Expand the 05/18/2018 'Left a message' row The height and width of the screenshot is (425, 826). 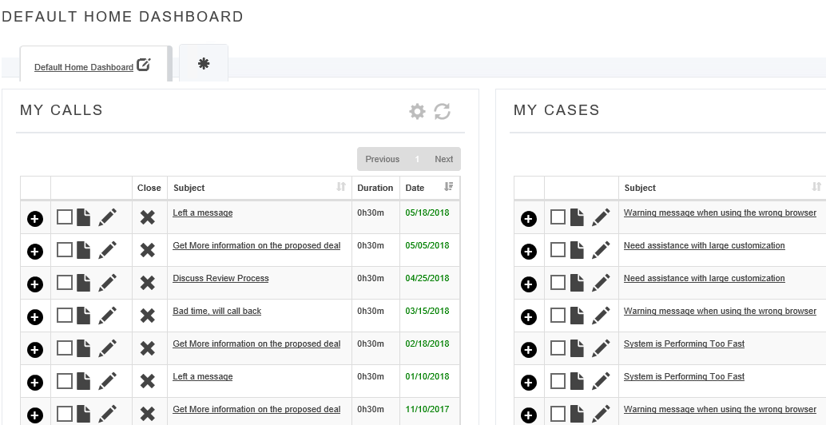point(35,219)
